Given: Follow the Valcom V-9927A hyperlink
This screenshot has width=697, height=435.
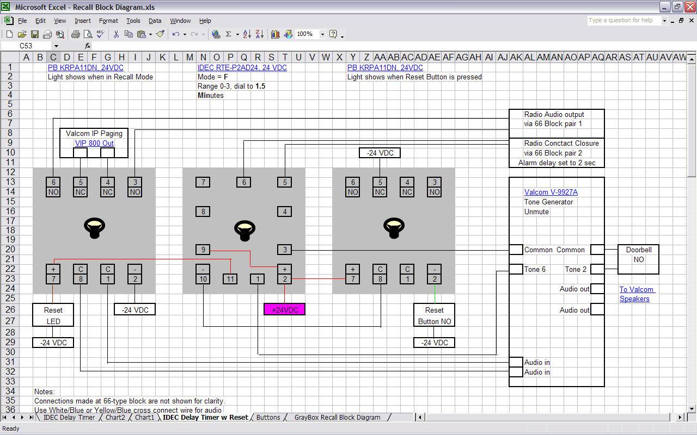Looking at the screenshot, I should (x=551, y=192).
